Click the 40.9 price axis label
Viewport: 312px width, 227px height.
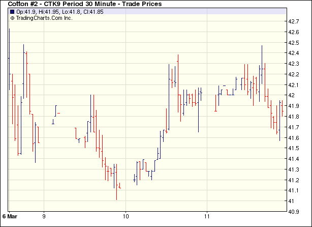[x=294, y=212]
